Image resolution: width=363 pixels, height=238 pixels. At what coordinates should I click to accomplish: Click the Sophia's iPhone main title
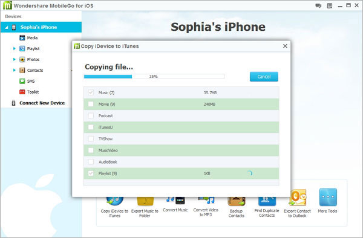pos(218,27)
